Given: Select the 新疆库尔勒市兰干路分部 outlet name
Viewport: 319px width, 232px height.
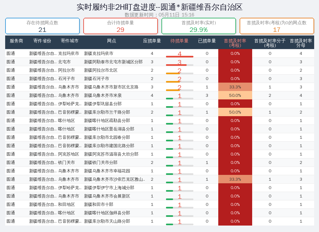Looking at the screenshot, I should pos(107,112).
